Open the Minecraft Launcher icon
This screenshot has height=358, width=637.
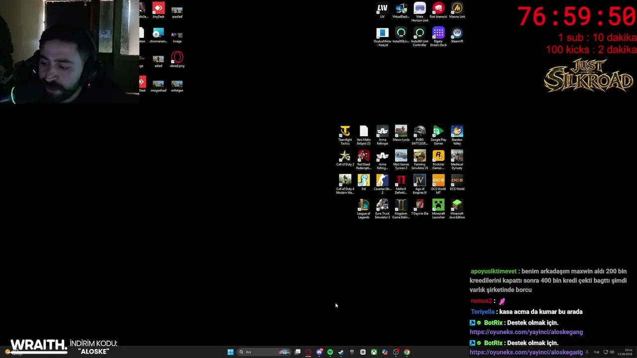pyautogui.click(x=438, y=209)
